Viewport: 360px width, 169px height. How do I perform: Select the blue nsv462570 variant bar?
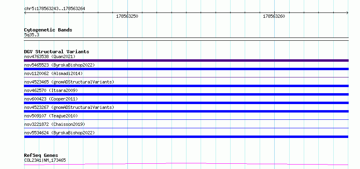(x=186, y=94)
